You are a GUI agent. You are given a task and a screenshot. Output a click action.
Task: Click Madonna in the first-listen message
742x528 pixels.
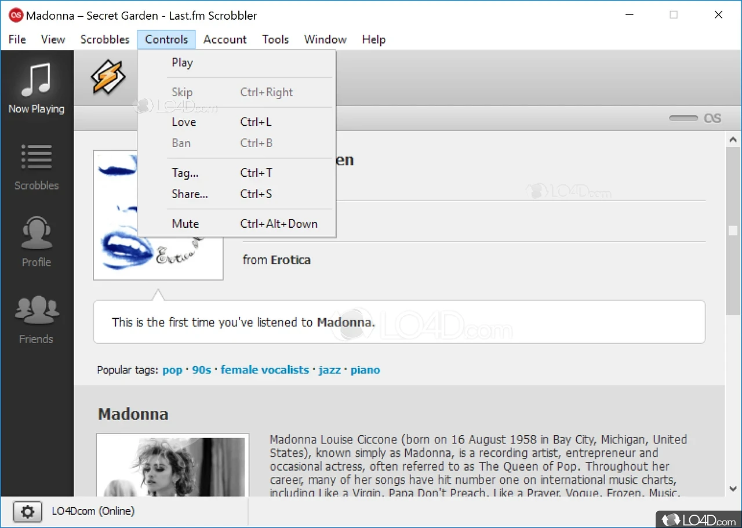(344, 322)
